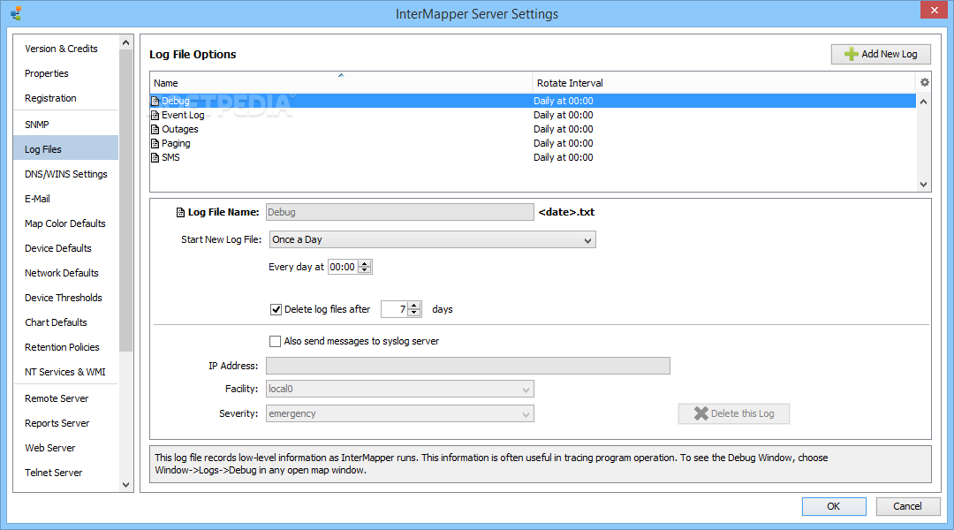This screenshot has height=530, width=954.
Task: Decrease the Every day at time value
Action: point(365,270)
